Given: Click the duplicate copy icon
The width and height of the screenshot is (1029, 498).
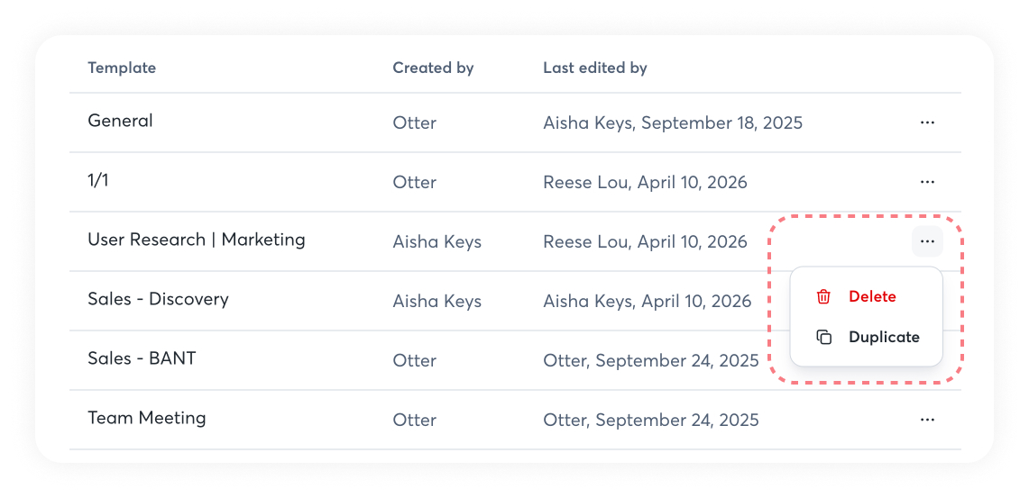Looking at the screenshot, I should pos(823,337).
